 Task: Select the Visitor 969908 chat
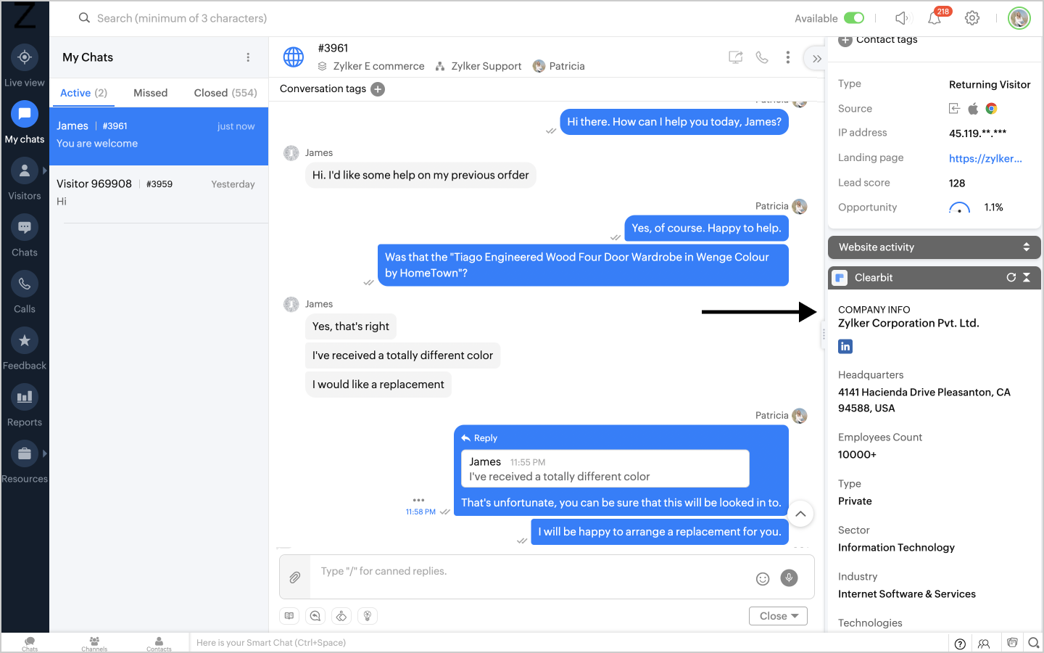159,194
